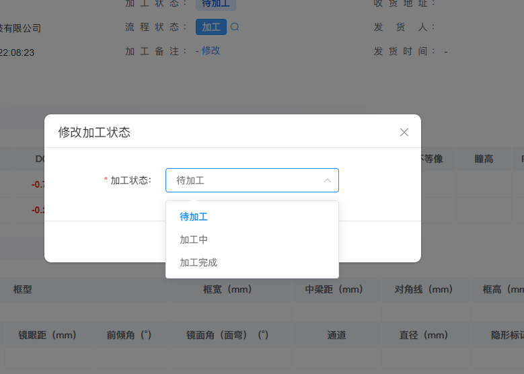Click the blue 加工 flow status tag
This screenshot has width=524, height=374.
pyautogui.click(x=211, y=27)
